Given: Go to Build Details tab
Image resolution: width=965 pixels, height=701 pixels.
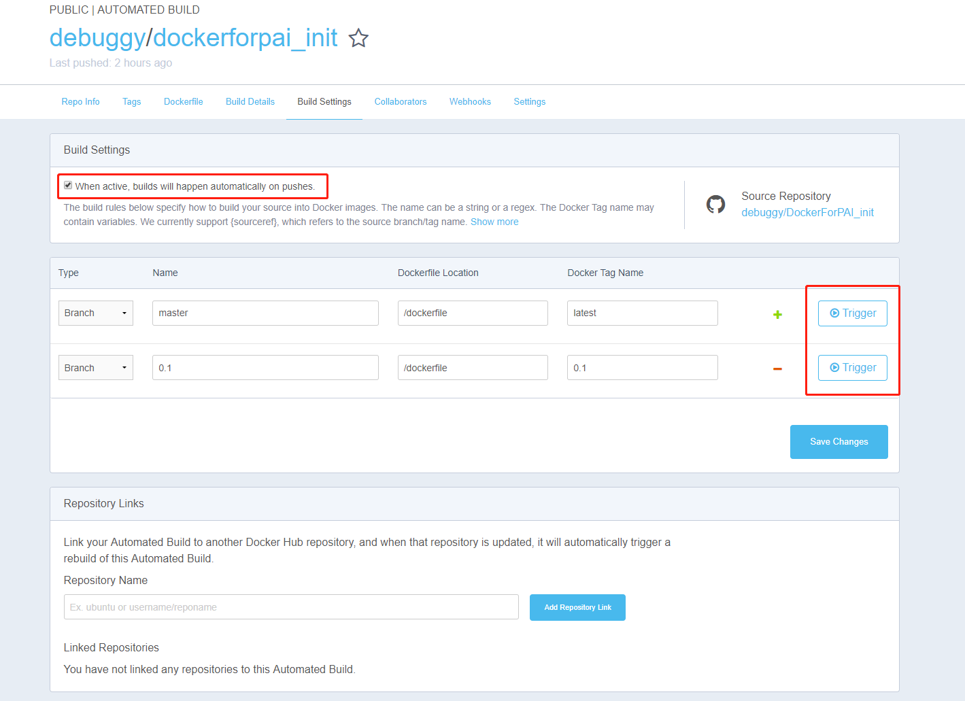Looking at the screenshot, I should point(250,101).
